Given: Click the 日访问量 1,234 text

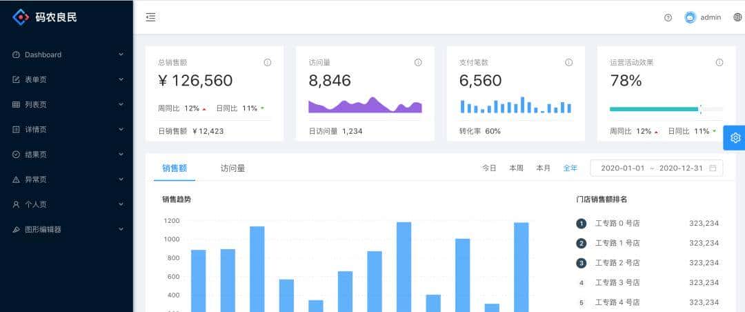Looking at the screenshot, I should [x=335, y=131].
